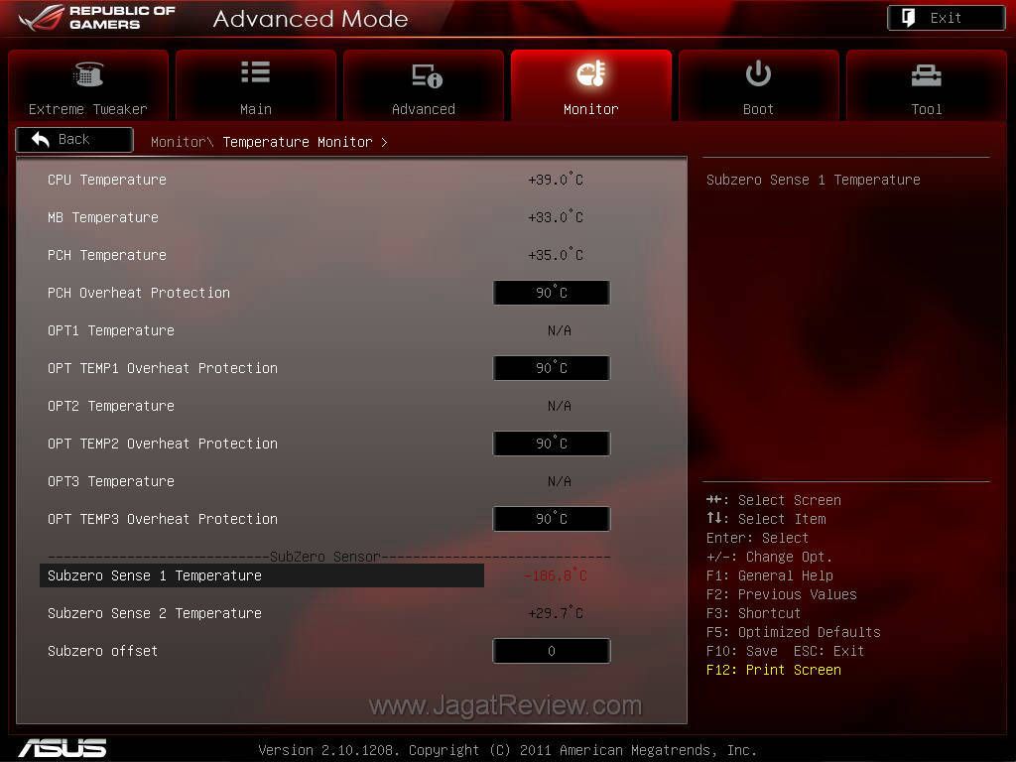Click the MB Temperature label
The image size is (1016, 762).
(103, 217)
